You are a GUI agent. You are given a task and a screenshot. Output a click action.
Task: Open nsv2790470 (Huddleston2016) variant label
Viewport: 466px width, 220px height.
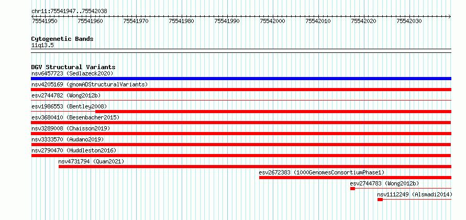tap(74, 150)
